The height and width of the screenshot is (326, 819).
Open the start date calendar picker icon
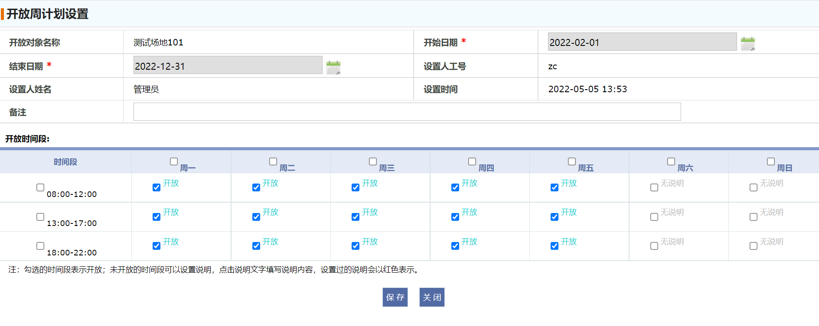pyautogui.click(x=747, y=44)
